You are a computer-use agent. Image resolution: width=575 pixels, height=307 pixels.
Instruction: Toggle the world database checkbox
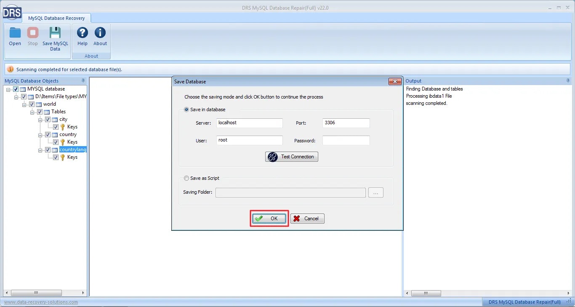[x=32, y=104]
